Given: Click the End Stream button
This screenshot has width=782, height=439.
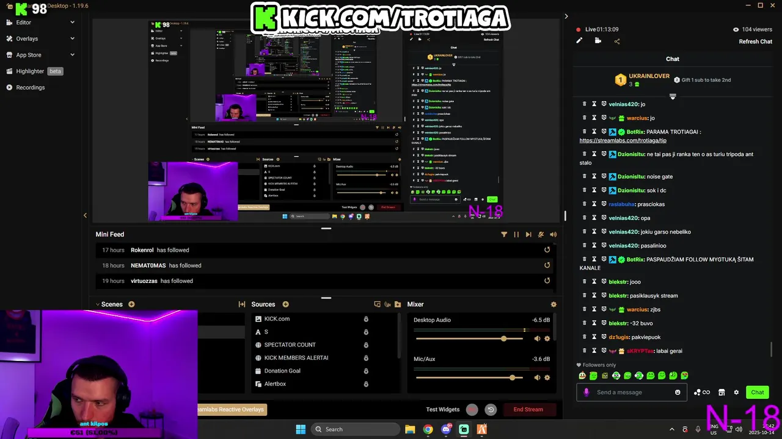Looking at the screenshot, I should [x=528, y=410].
